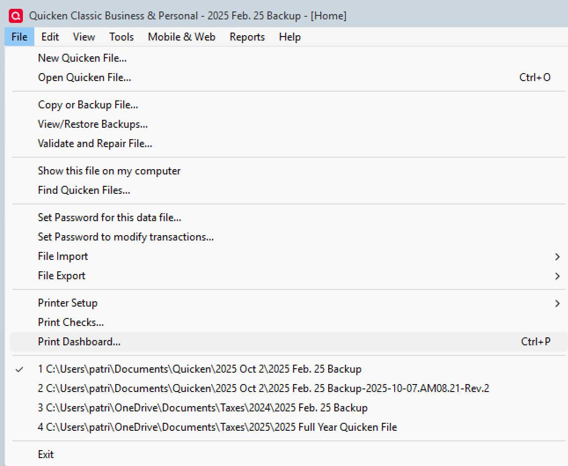568x466 pixels.
Task: Open the Tools menu
Action: tap(121, 37)
